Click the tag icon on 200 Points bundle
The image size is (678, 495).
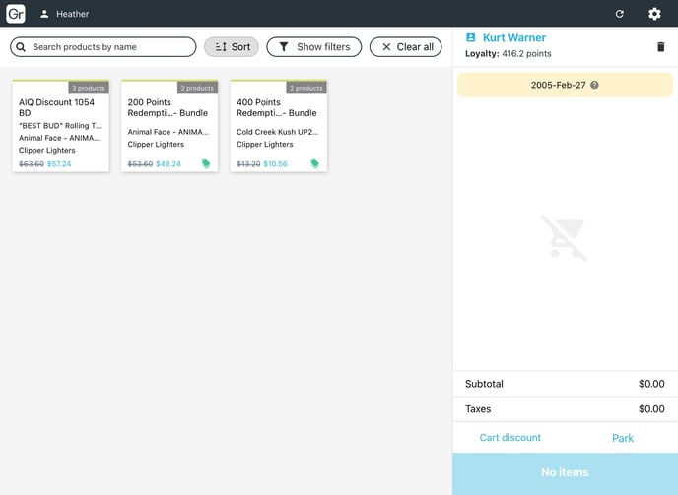(206, 163)
